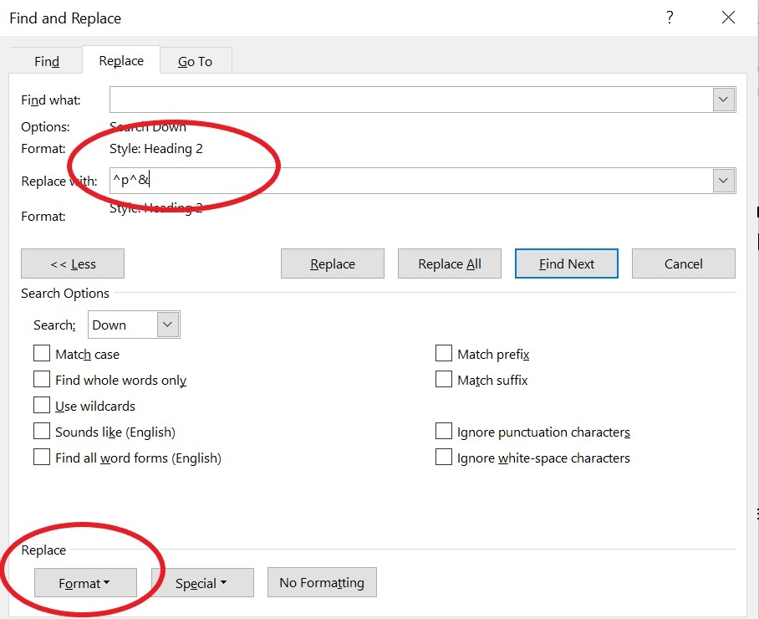
Task: Enable Use wildcards
Action: click(42, 406)
